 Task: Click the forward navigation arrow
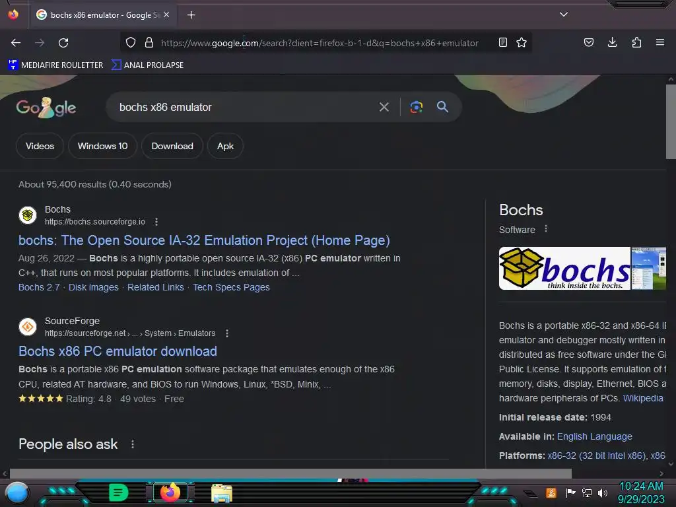40,43
